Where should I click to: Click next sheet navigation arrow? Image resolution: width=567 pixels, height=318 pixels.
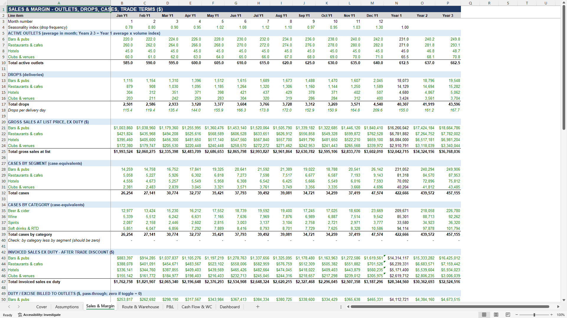(19, 307)
